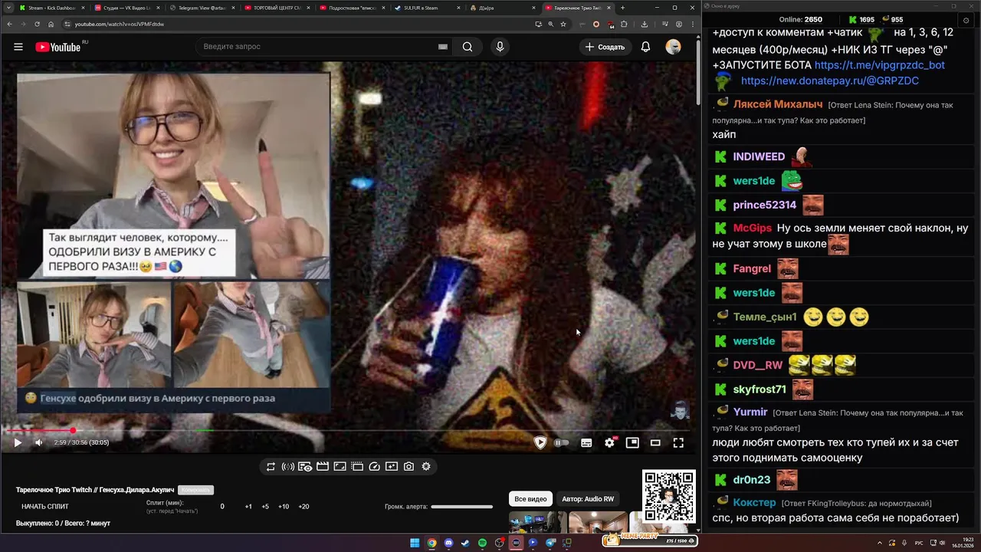Open the on-screen keyboard in the search box
The width and height of the screenshot is (981, 552).
pyautogui.click(x=443, y=47)
